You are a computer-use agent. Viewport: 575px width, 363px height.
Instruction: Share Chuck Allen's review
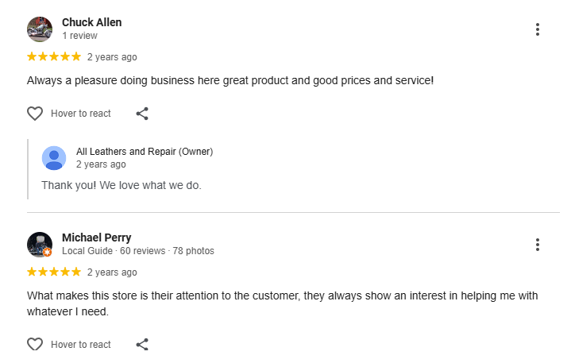142,114
